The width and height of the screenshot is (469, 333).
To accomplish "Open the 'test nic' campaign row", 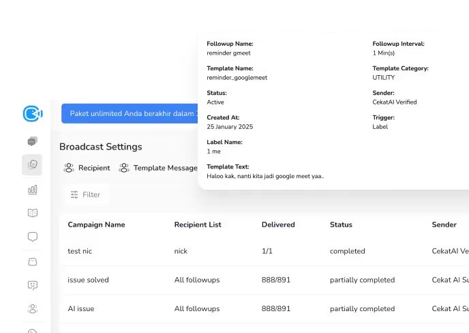I will pos(80,251).
